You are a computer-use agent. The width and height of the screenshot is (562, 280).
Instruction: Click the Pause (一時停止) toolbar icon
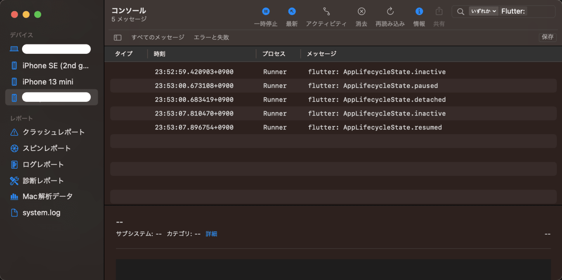(x=266, y=11)
